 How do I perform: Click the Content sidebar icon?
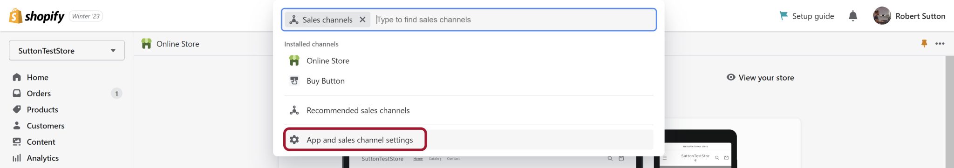click(x=17, y=141)
